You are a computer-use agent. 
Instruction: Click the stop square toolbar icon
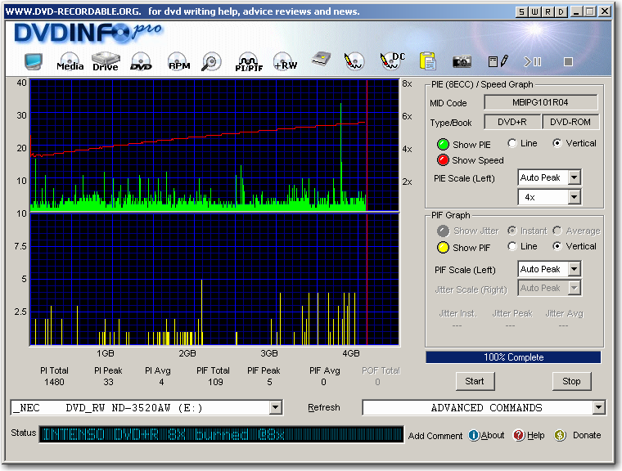coord(568,62)
